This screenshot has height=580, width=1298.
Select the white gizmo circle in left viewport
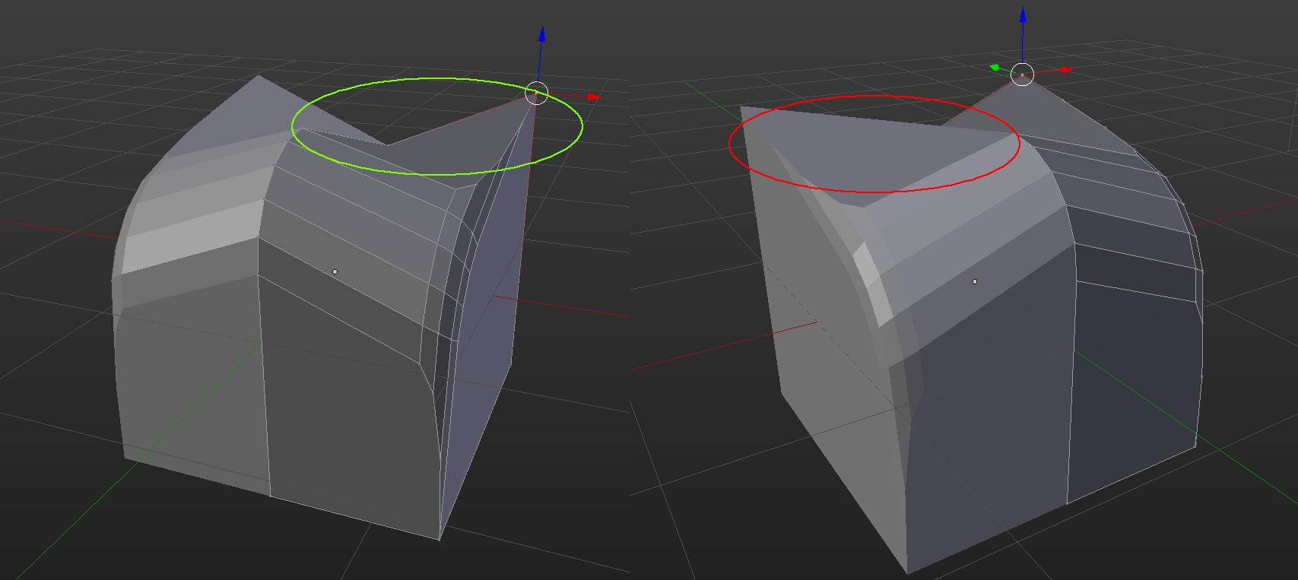pyautogui.click(x=537, y=93)
